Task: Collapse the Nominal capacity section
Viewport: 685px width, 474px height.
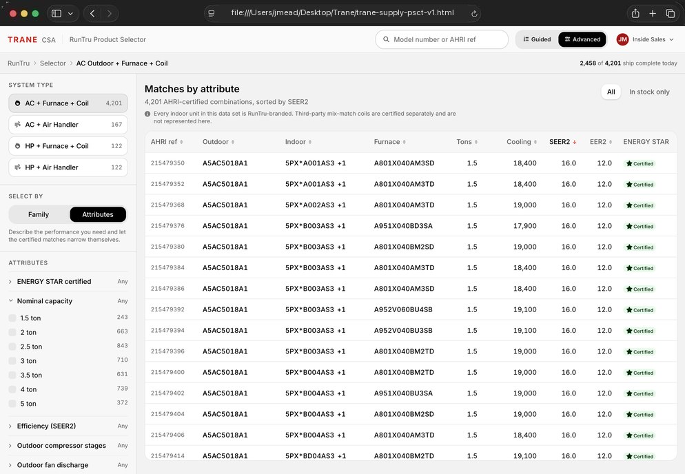Action: pos(68,301)
